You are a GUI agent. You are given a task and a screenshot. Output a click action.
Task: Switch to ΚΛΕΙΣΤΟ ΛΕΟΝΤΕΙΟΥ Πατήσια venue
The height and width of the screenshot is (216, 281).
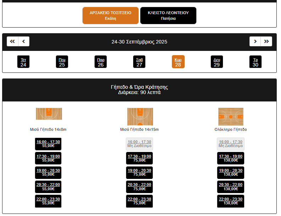point(168,16)
